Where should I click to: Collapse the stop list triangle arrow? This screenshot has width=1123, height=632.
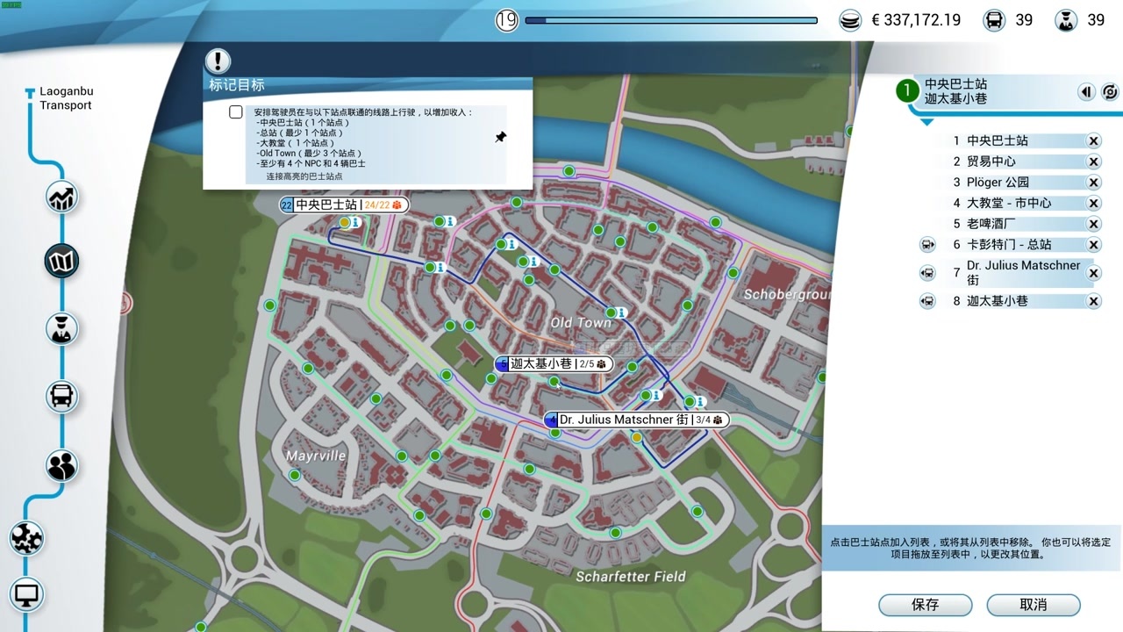[927, 122]
